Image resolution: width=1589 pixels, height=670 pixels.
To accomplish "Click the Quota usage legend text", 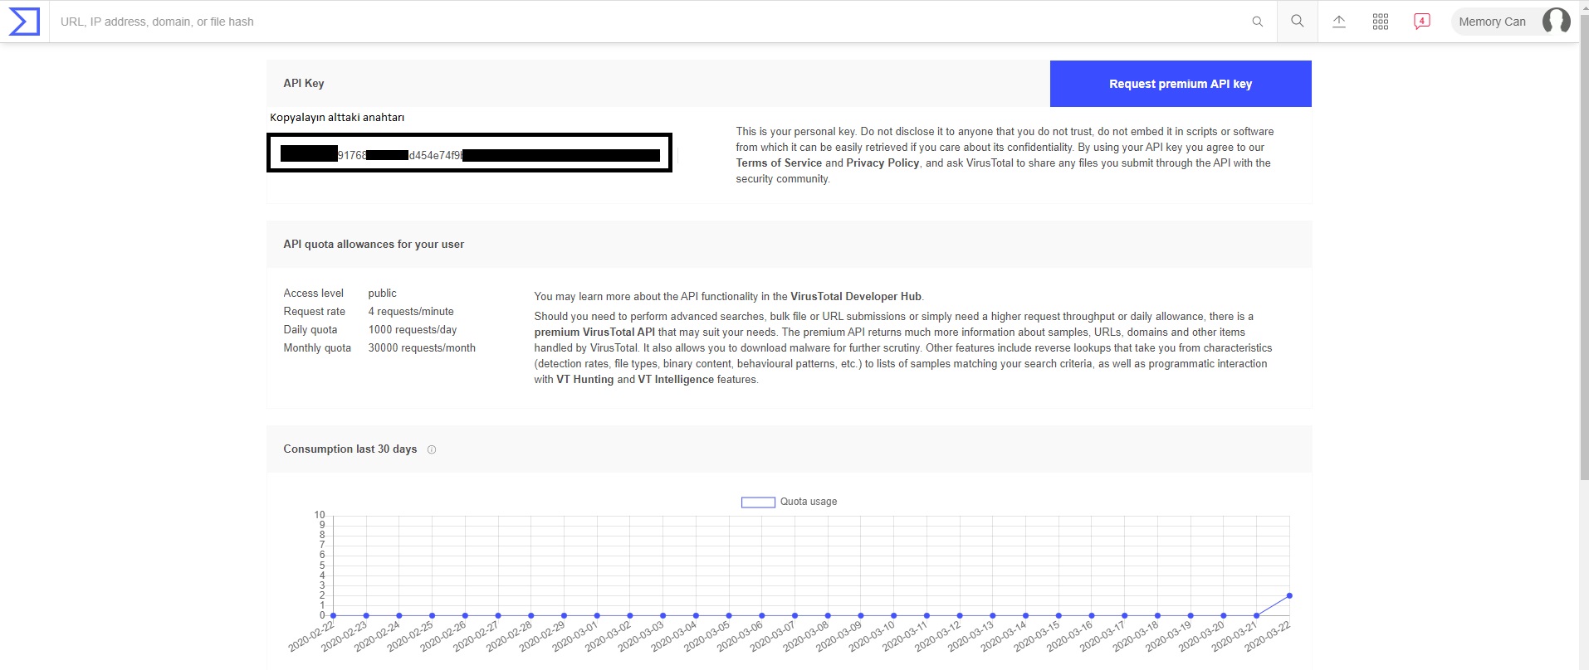I will pyautogui.click(x=809, y=502).
